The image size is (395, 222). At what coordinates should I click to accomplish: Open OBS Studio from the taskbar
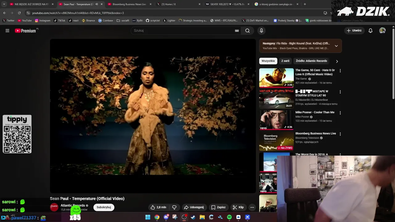(x=184, y=217)
